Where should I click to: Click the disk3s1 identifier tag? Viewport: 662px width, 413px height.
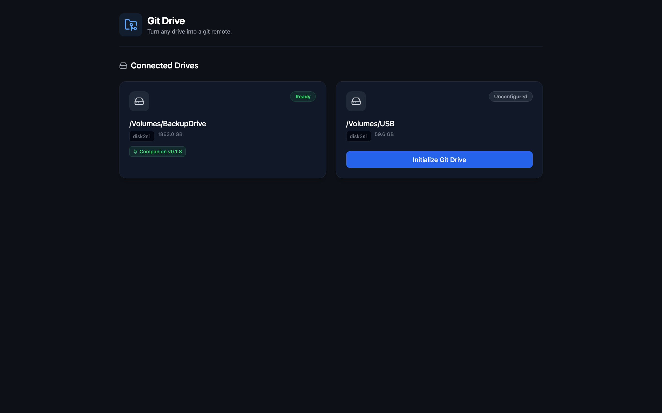(359, 136)
